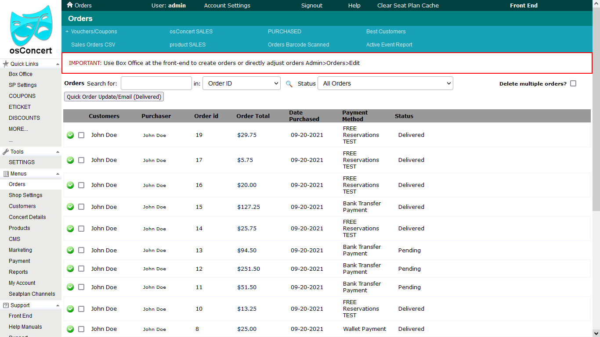This screenshot has height=337, width=600.
Task: Open Account Settings in top bar
Action: (x=227, y=6)
